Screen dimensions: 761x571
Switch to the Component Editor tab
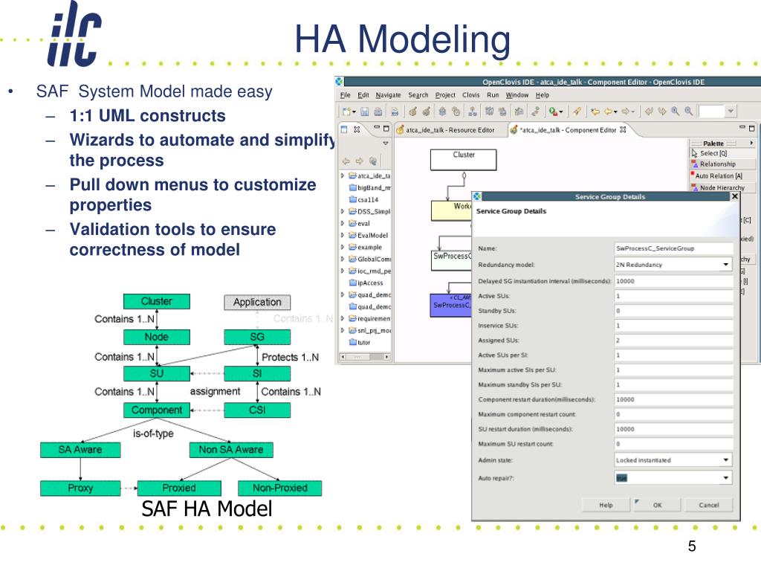[x=568, y=130]
